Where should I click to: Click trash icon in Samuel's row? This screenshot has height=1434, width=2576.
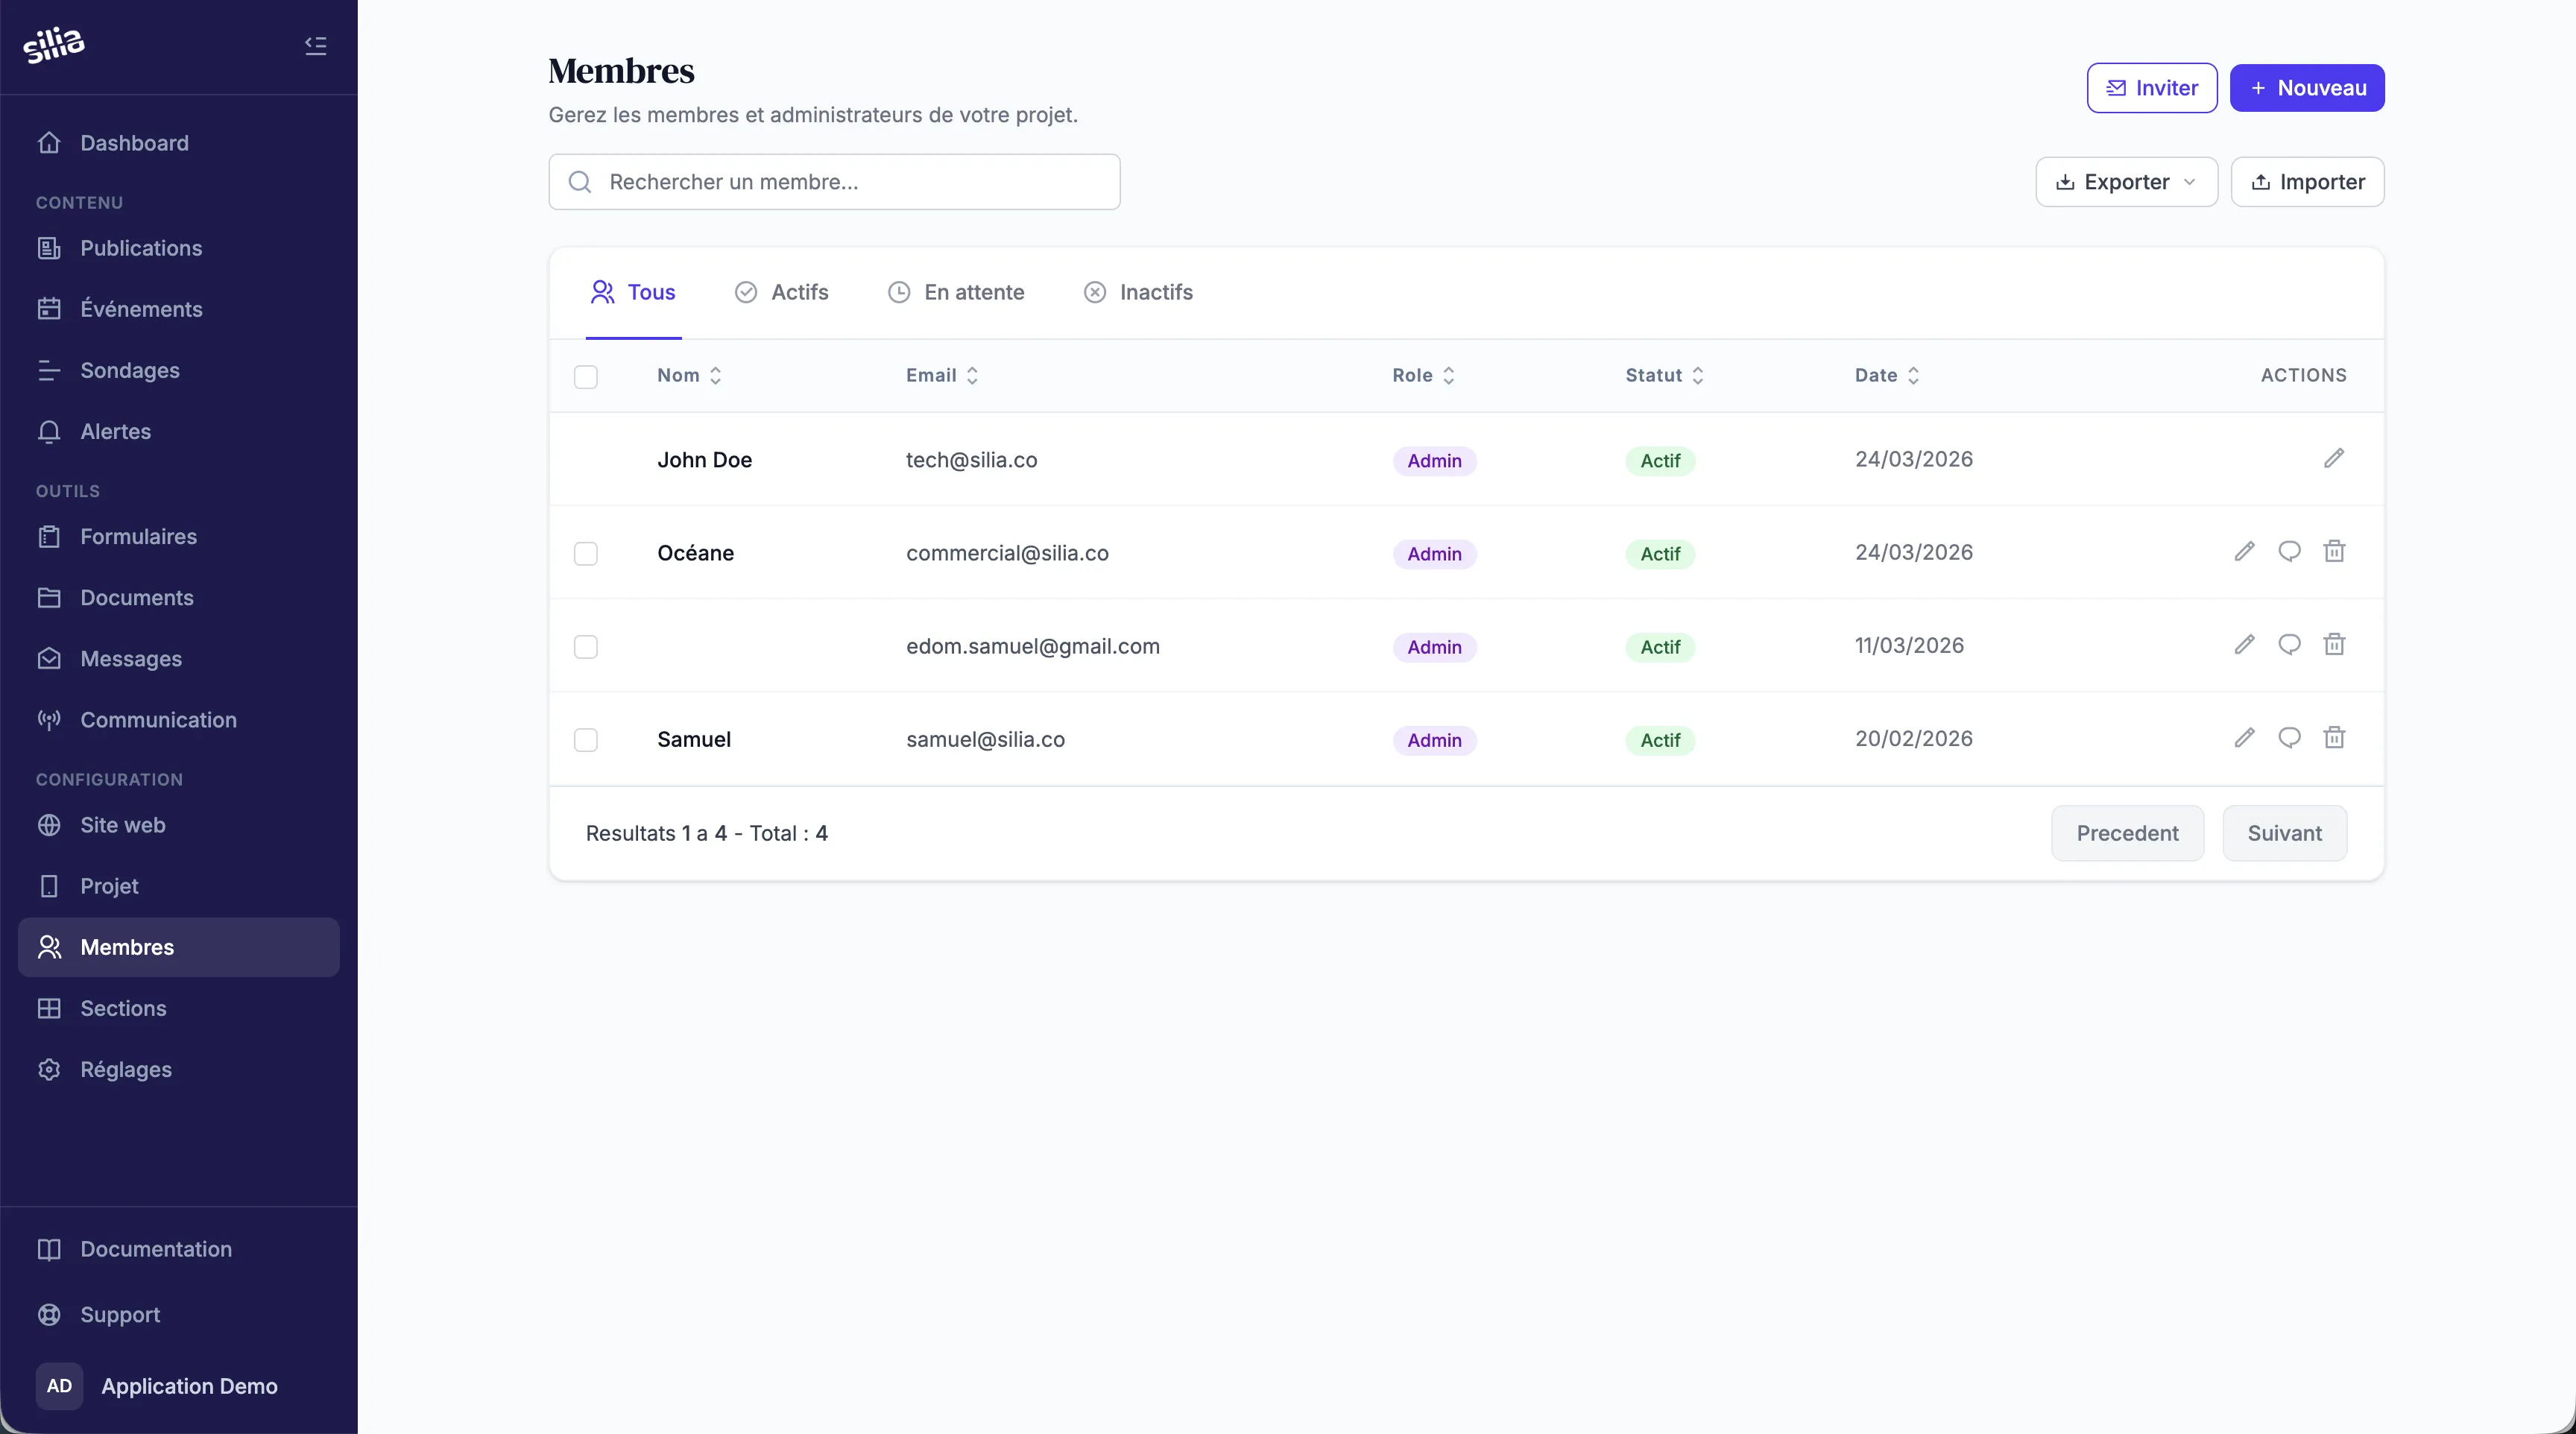tap(2333, 738)
